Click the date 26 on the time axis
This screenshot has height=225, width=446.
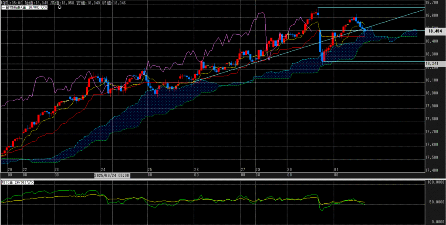point(196,170)
